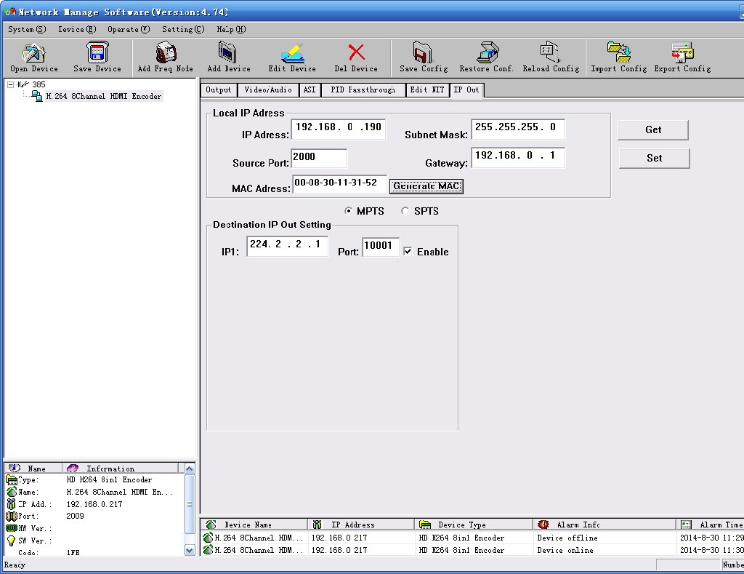The image size is (744, 574).
Task: Click the Add Device toolbar icon
Action: pyautogui.click(x=228, y=52)
